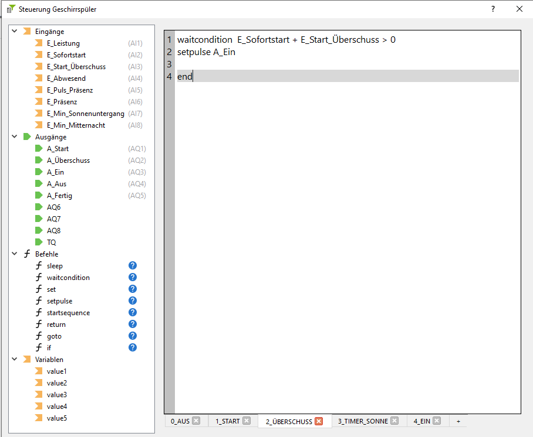Select the E_Puls_Präsenz input
Image resolution: width=533 pixels, height=437 pixels.
[70, 90]
